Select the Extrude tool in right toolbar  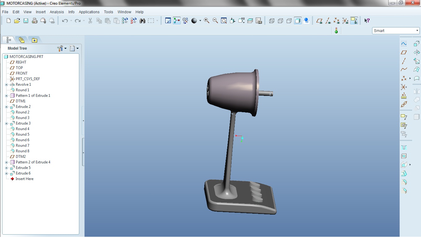pos(417,44)
